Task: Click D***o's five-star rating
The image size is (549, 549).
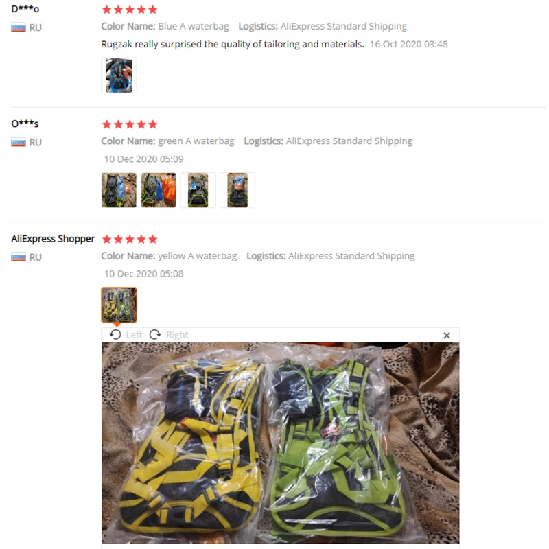Action: 130,10
